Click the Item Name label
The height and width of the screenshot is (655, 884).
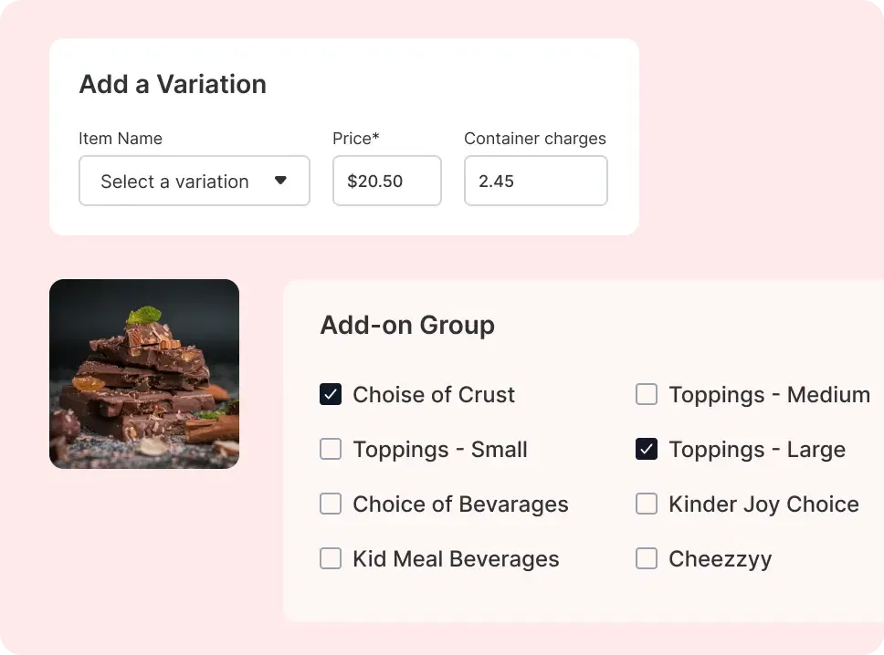(121, 139)
